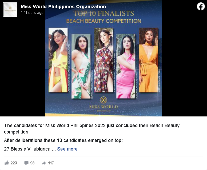The height and width of the screenshot is (170, 207).
Task: Expand post text with See more
Action: 67,149
